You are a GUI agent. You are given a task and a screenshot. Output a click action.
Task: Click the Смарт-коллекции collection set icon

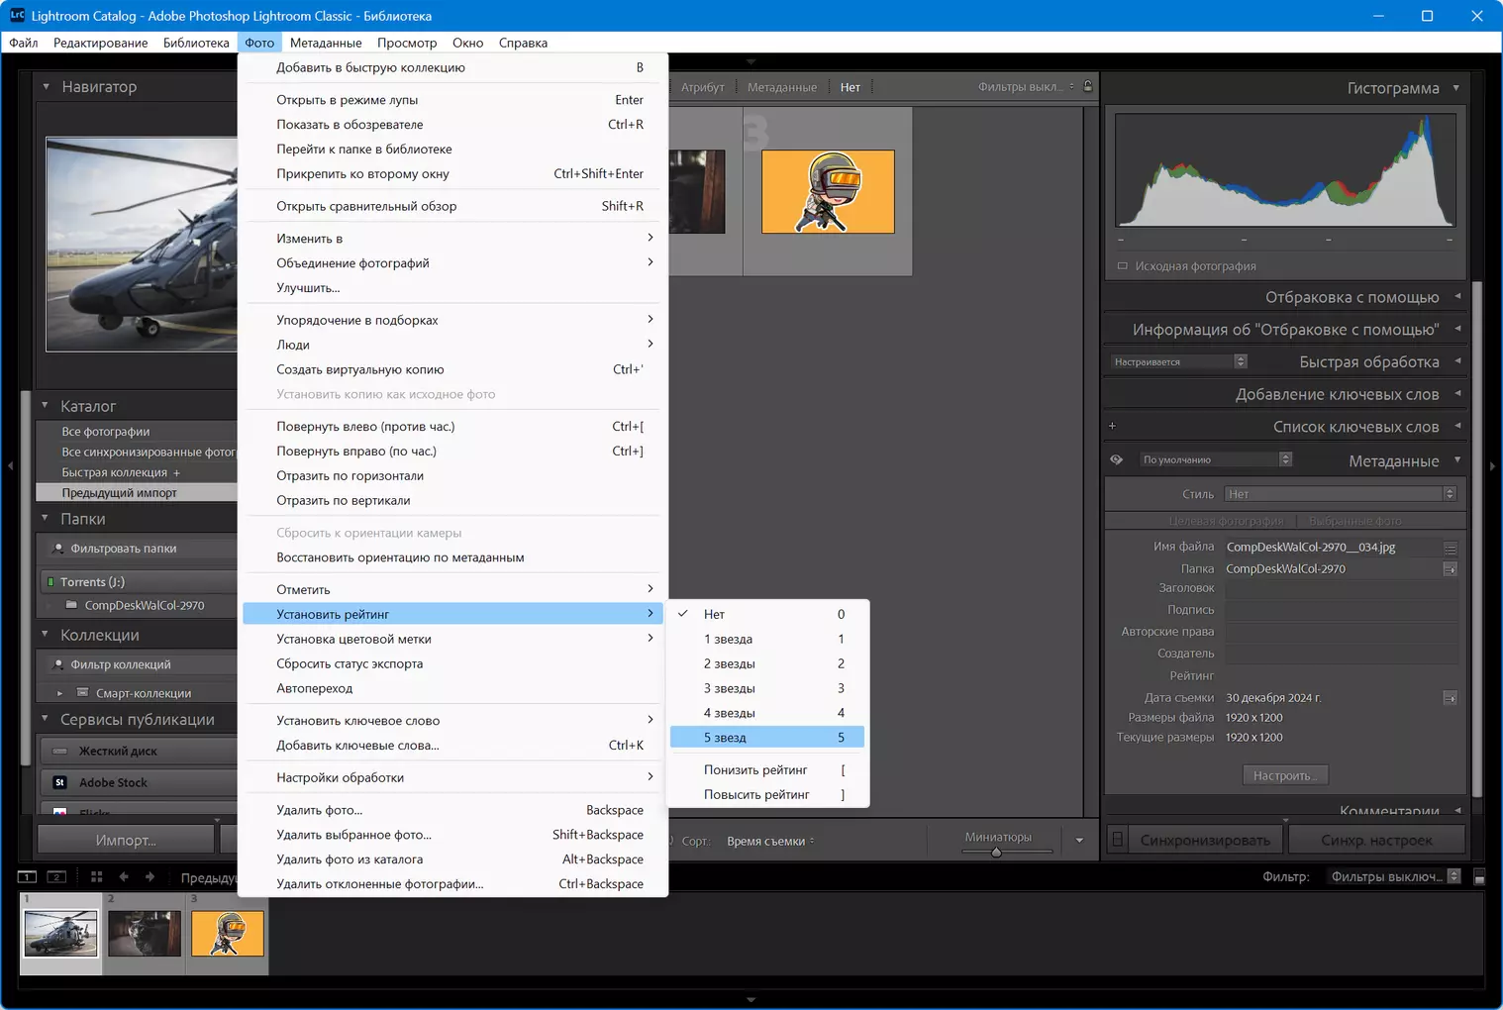point(83,692)
